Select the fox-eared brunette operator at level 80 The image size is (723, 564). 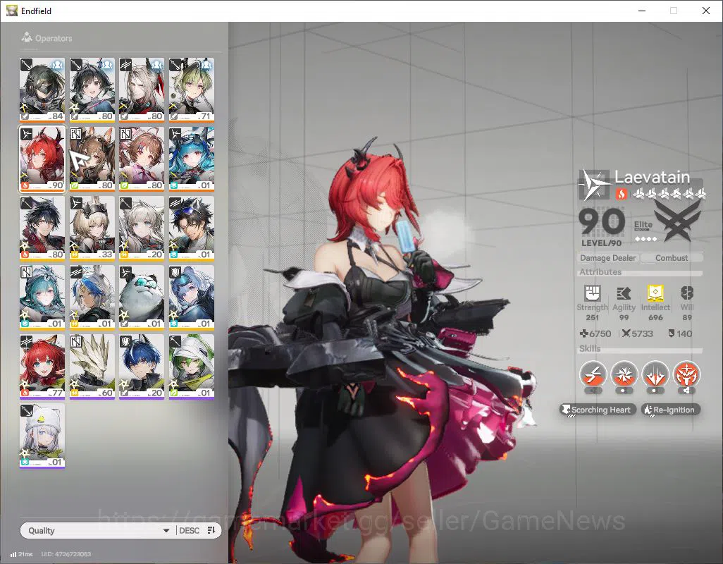tap(92, 159)
